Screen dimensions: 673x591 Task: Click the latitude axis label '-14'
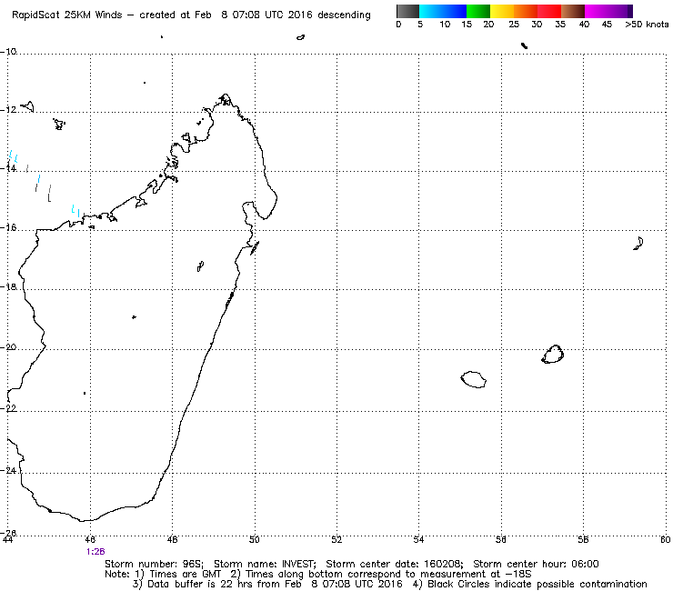pos(8,169)
